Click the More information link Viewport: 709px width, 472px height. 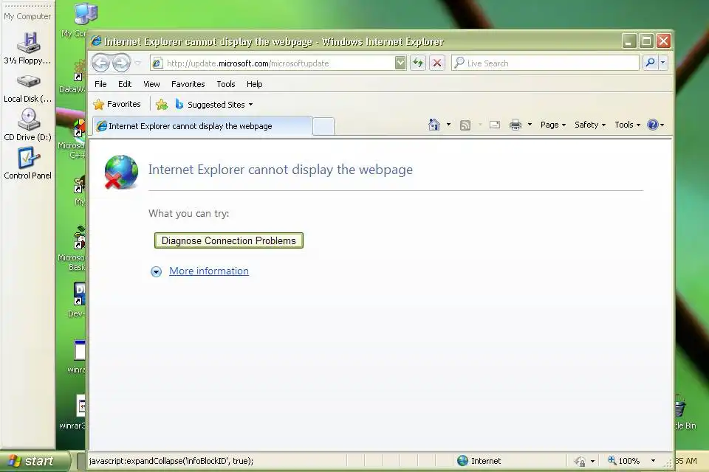point(209,271)
